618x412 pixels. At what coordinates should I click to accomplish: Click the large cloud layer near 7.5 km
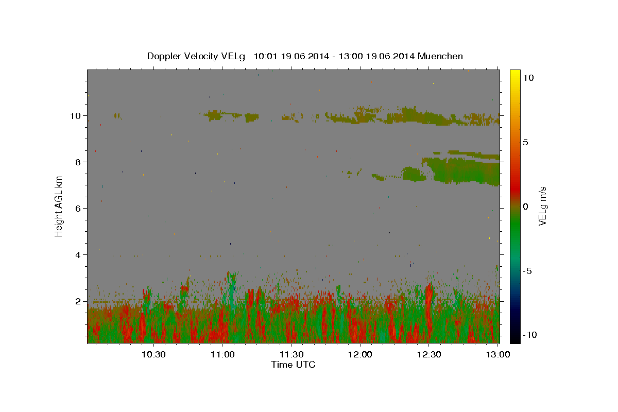coord(463,171)
